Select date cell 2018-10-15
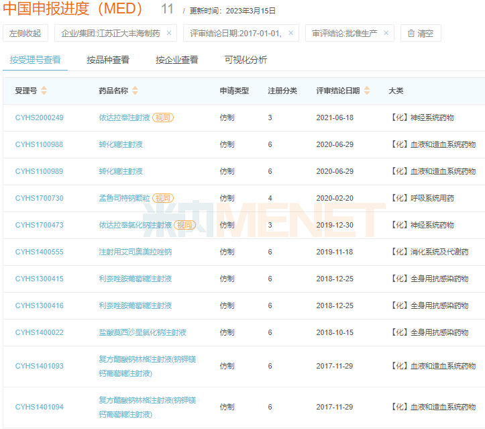This screenshot has width=485, height=429. pyautogui.click(x=335, y=332)
